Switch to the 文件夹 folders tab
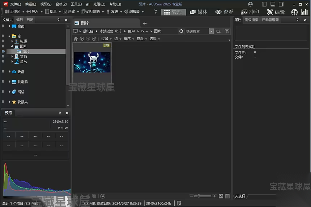 click(x=8, y=20)
